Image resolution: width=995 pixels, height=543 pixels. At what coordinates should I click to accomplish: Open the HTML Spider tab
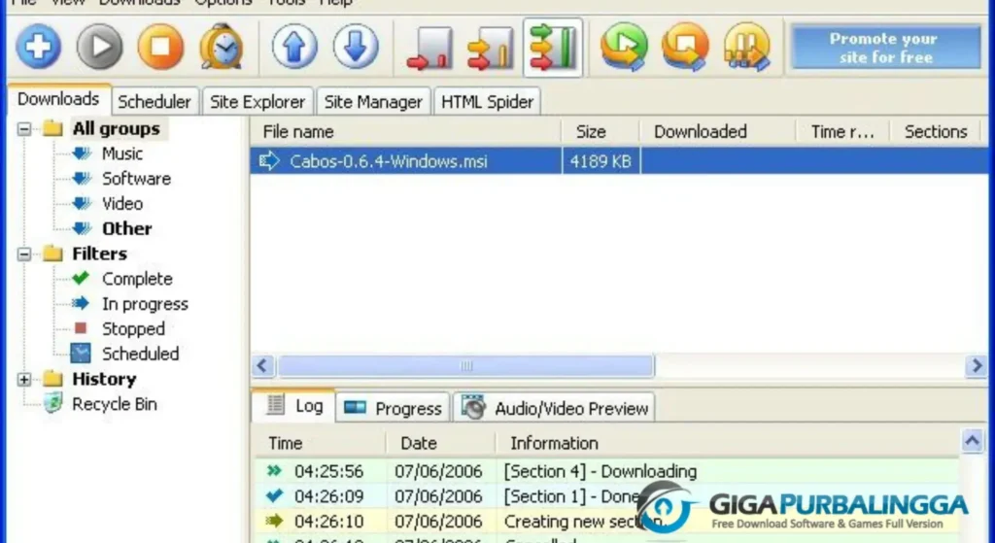(x=488, y=101)
